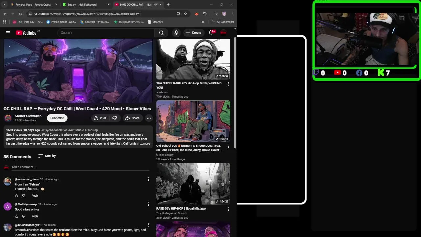Mute tab via speaker icon on YouTube tab
This screenshot has height=237, width=421.
point(155,5)
